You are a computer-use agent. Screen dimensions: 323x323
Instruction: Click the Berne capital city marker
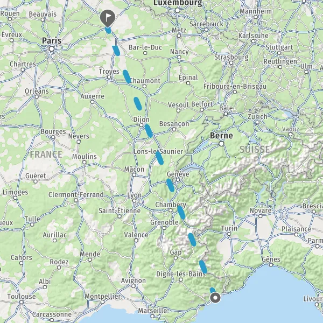click(x=221, y=144)
